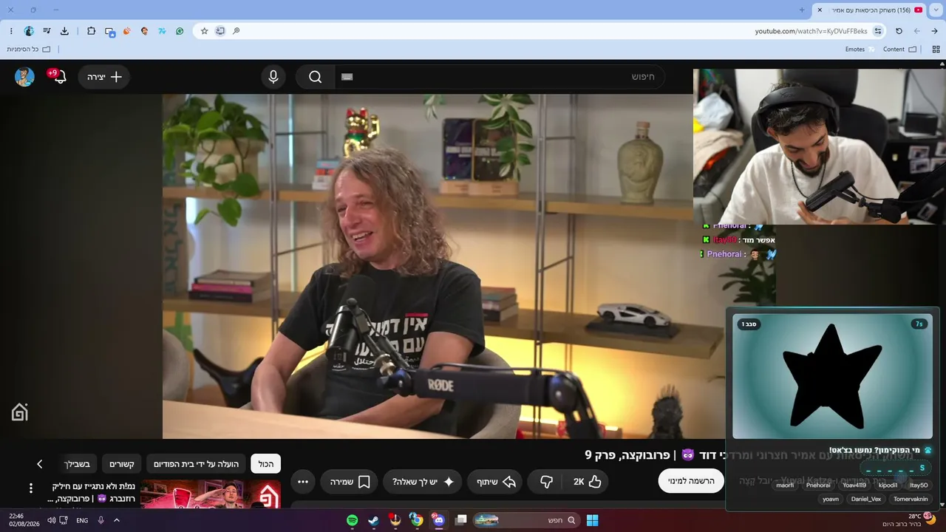946x532 pixels.
Task: Switch the ENG keyboard language indicator
Action: [82, 520]
